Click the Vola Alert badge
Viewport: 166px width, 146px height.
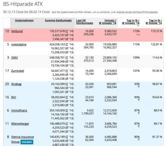[27, 142]
